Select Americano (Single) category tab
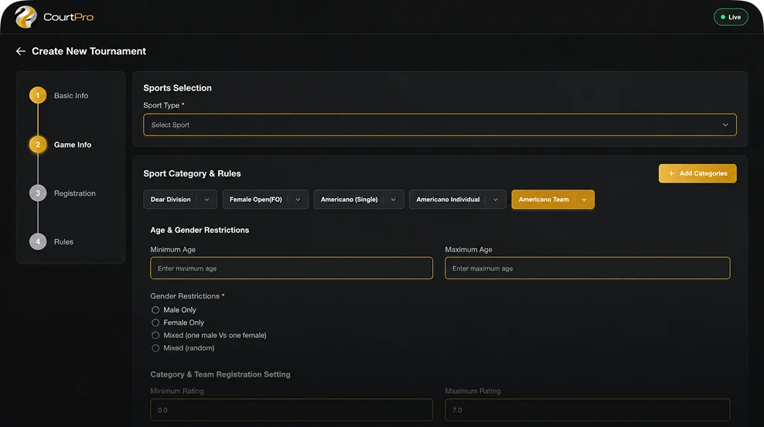Viewport: 764px width, 427px height. pos(349,200)
